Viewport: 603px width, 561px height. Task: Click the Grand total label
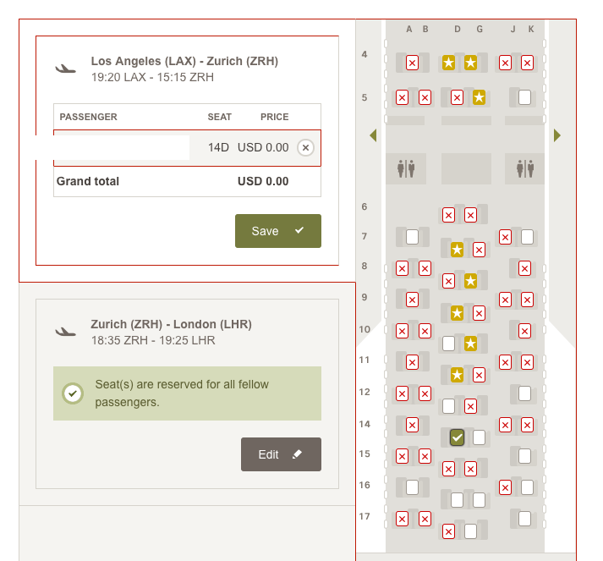(88, 181)
